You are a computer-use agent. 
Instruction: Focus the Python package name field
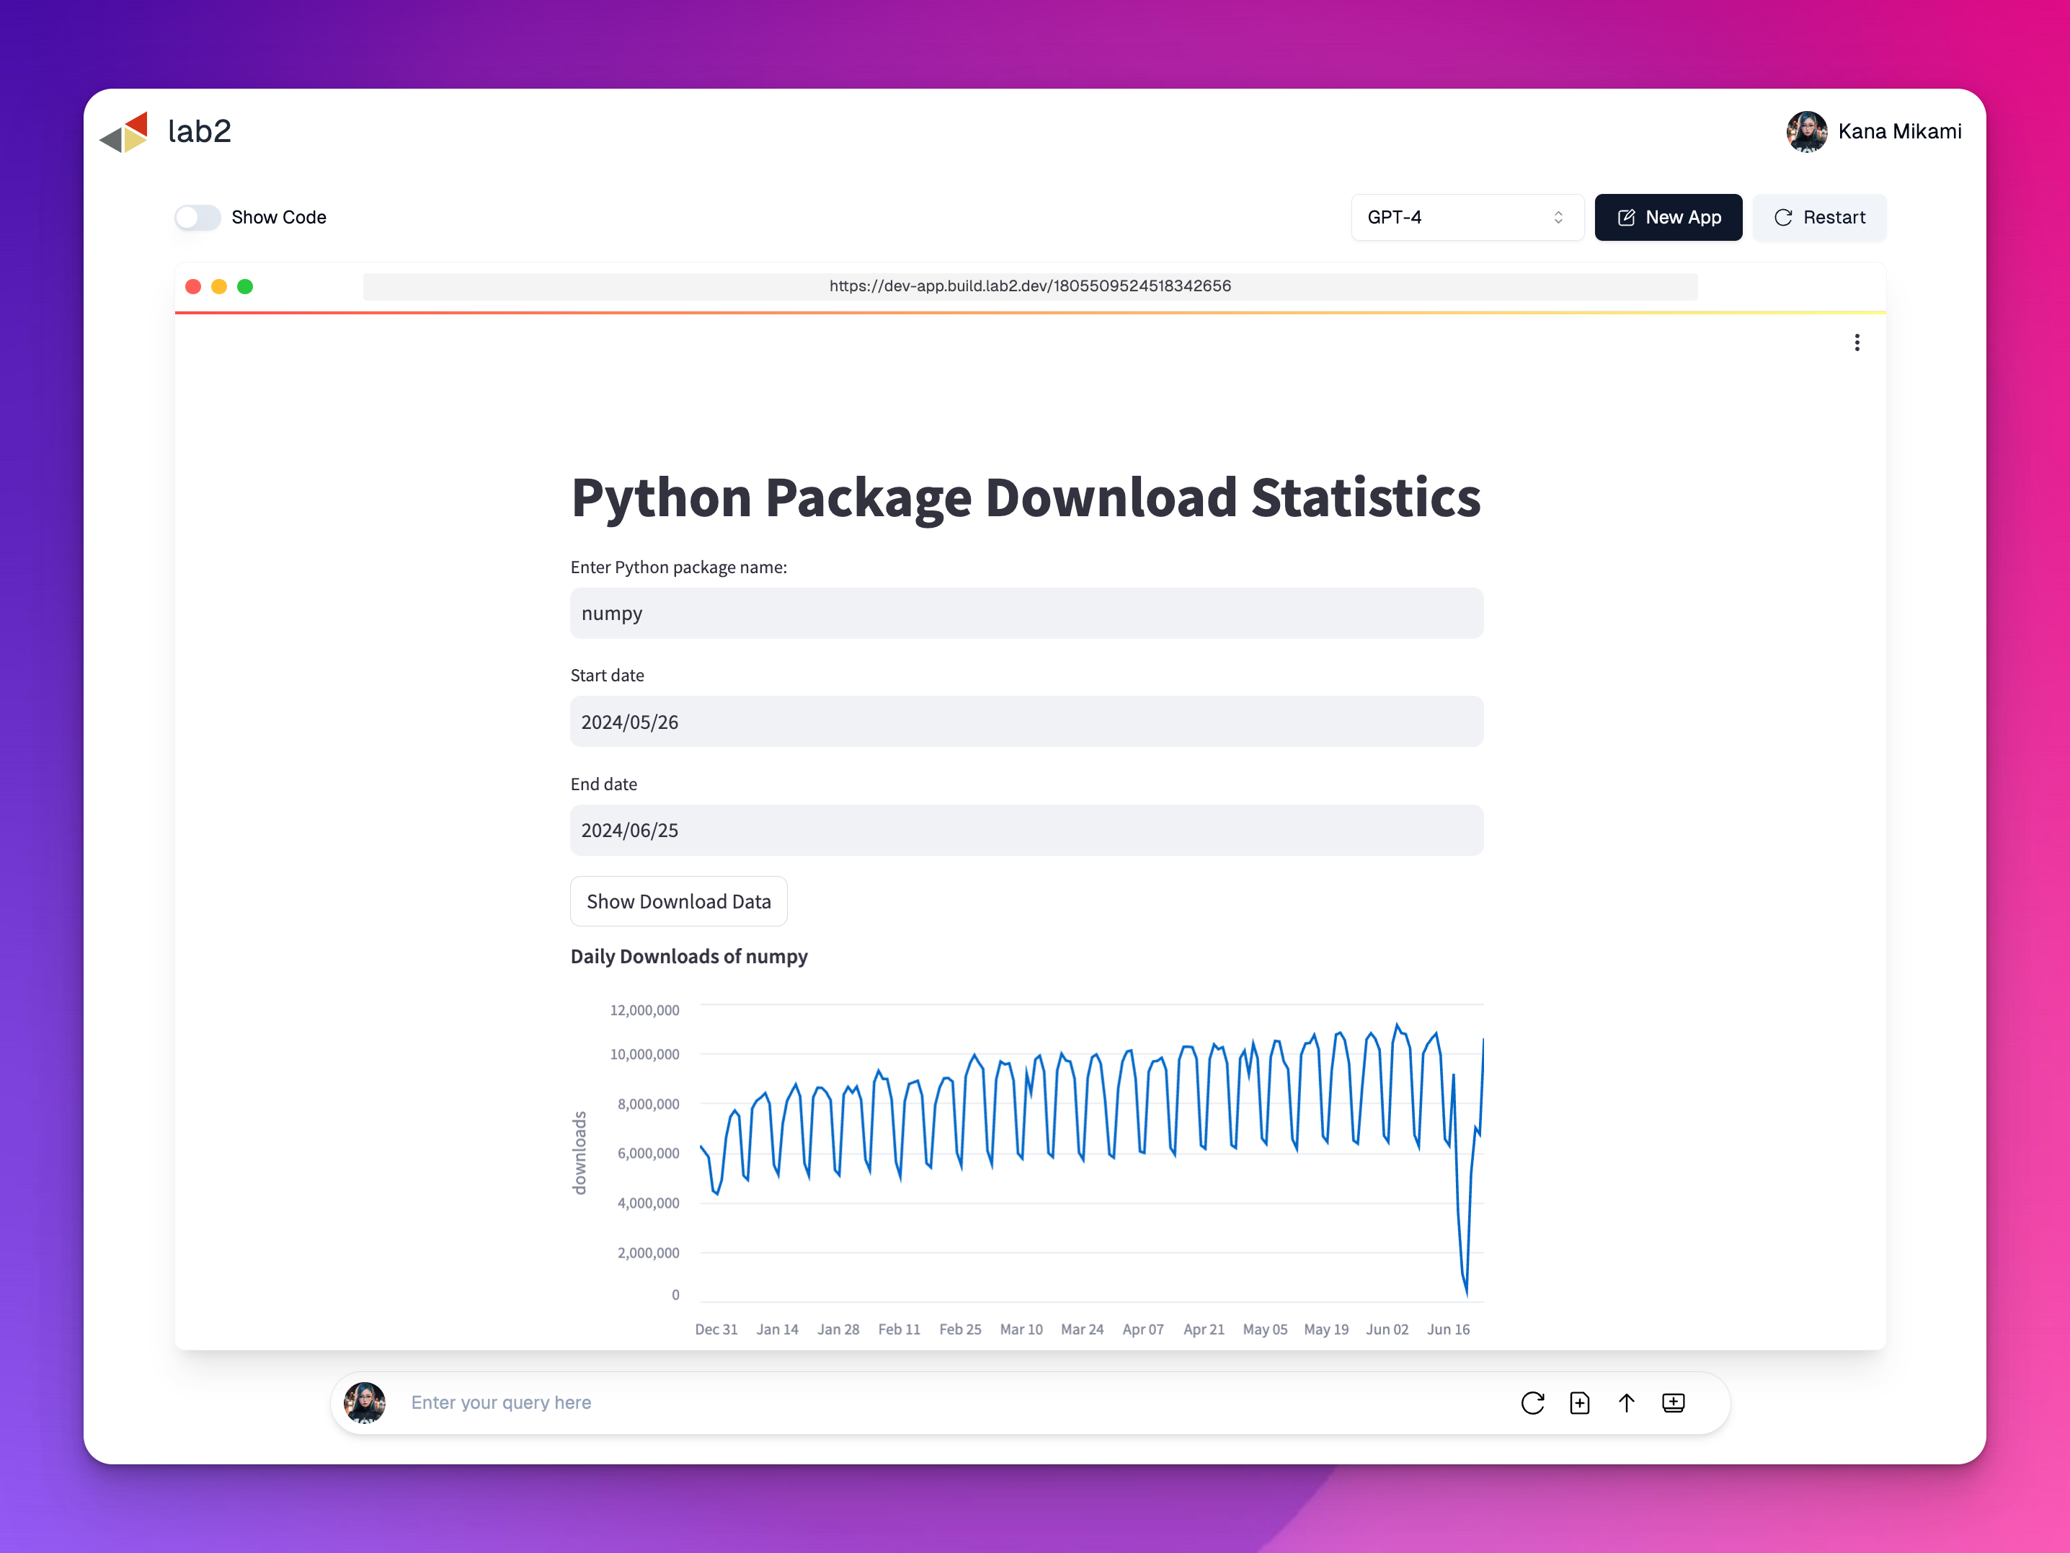(x=1026, y=613)
